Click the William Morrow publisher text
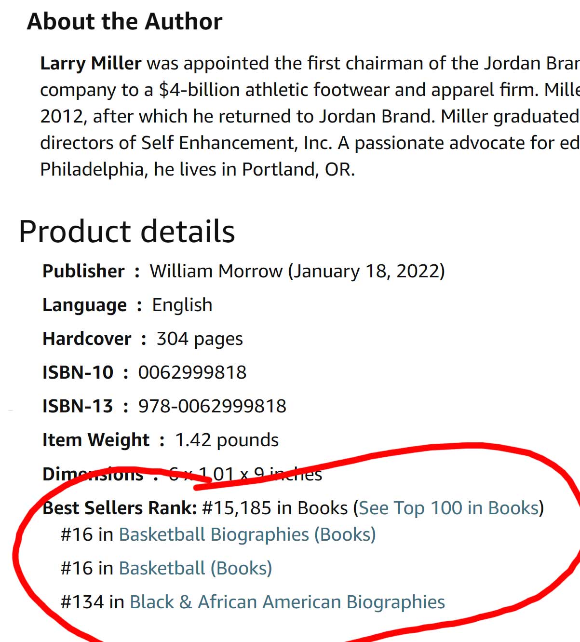 click(x=216, y=271)
